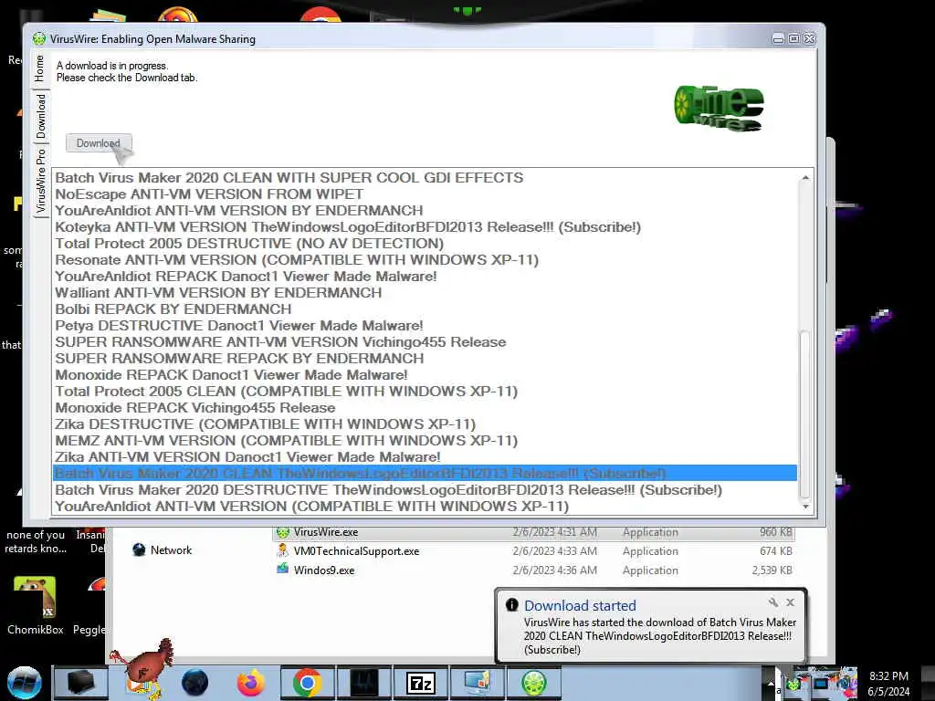Open the ChomikBox desktop icon
Screen dimensions: 935x701
pos(36,605)
